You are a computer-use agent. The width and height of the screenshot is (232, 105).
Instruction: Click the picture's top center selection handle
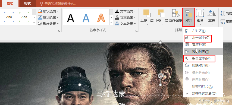(160, 43)
